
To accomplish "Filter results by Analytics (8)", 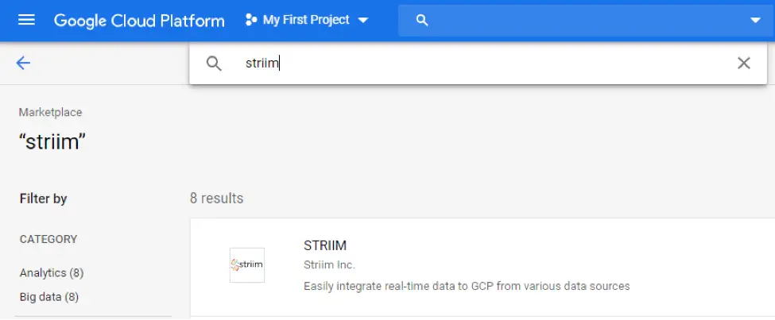I will click(52, 272).
